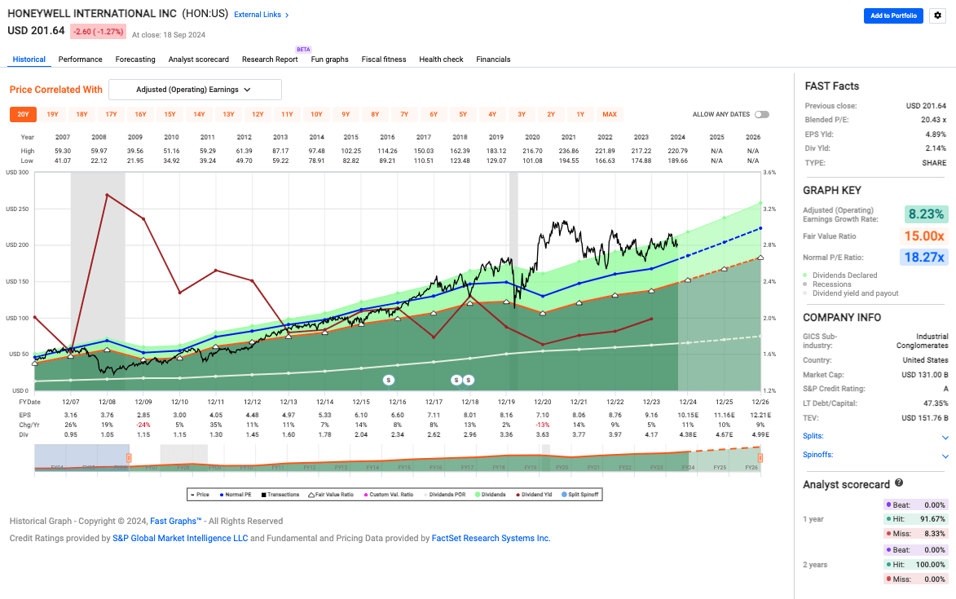Toggle the Price series visibility
956x599 pixels.
click(x=194, y=494)
